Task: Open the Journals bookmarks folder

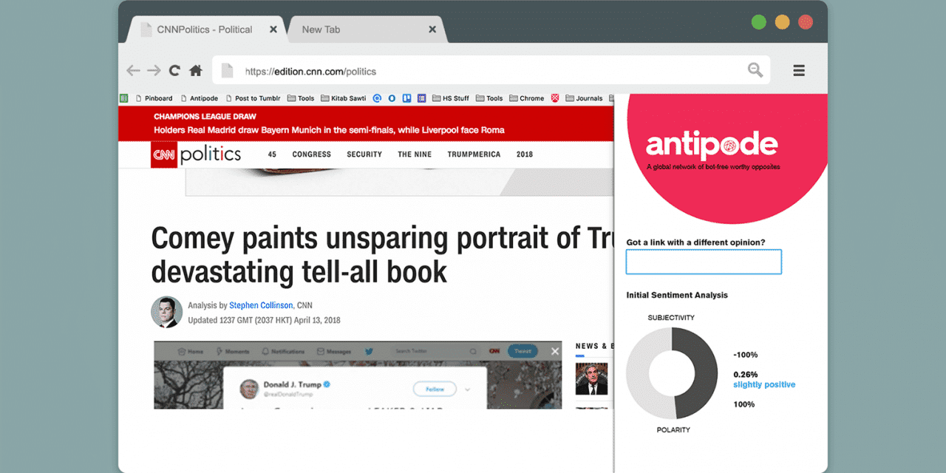Action: click(584, 98)
